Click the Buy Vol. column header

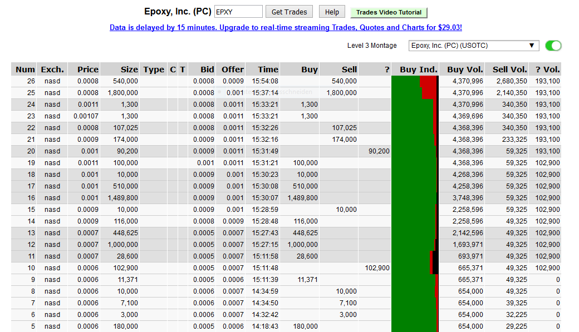[x=465, y=70]
